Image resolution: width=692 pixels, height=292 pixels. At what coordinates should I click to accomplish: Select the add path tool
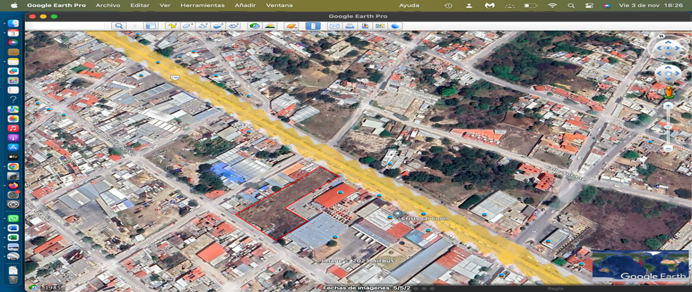202,26
